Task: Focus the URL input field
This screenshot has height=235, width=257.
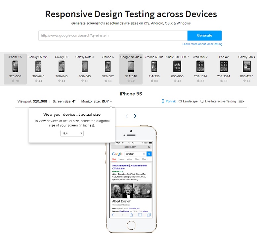Action: click(x=113, y=35)
